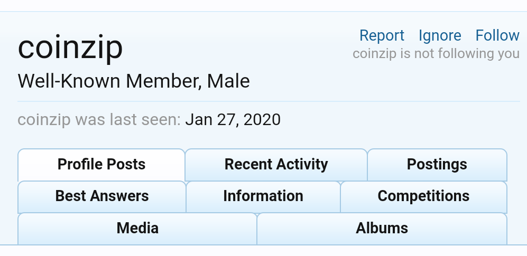Click the "coinzip was last seen:" label
The width and height of the screenshot is (527, 256).
pos(99,120)
